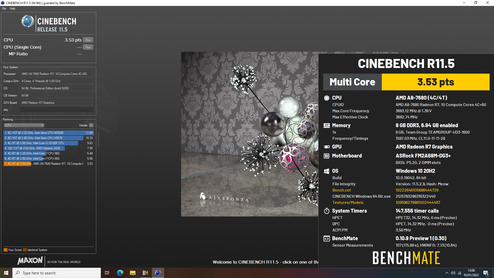Click the Cinebench globe logo icon
The width and height of the screenshot is (494, 278).
[x=28, y=21]
